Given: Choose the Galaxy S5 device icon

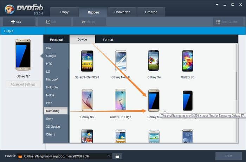Looking at the screenshot, I should 187,61.
